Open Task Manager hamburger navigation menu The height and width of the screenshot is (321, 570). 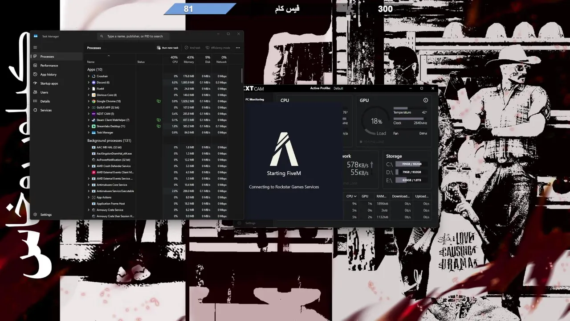click(35, 47)
